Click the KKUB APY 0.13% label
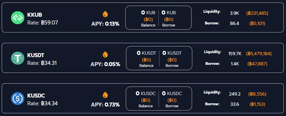 pos(105,24)
